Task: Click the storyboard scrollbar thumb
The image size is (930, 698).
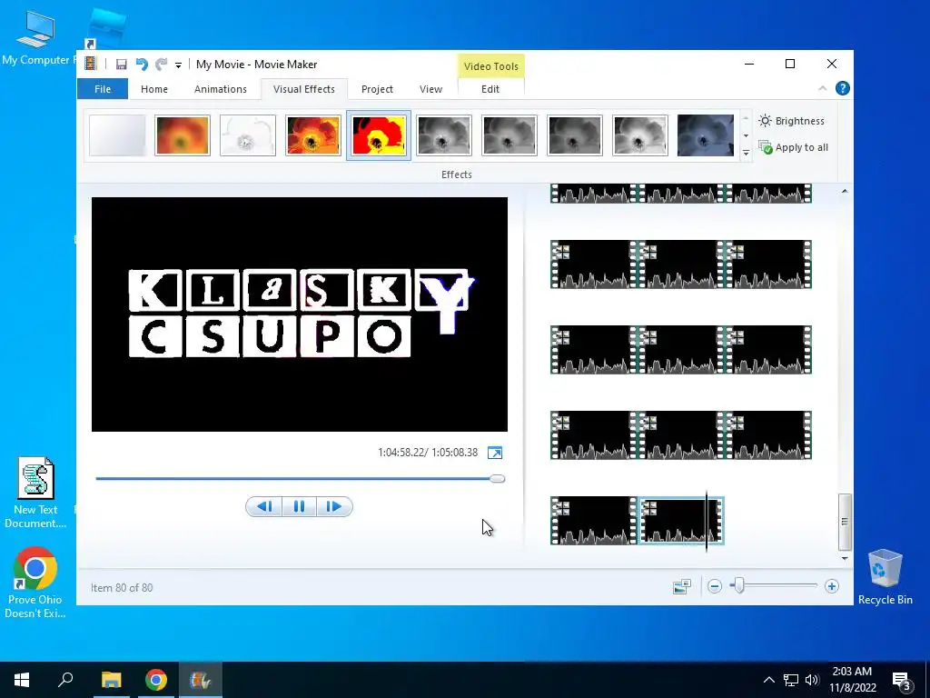Action: click(845, 522)
